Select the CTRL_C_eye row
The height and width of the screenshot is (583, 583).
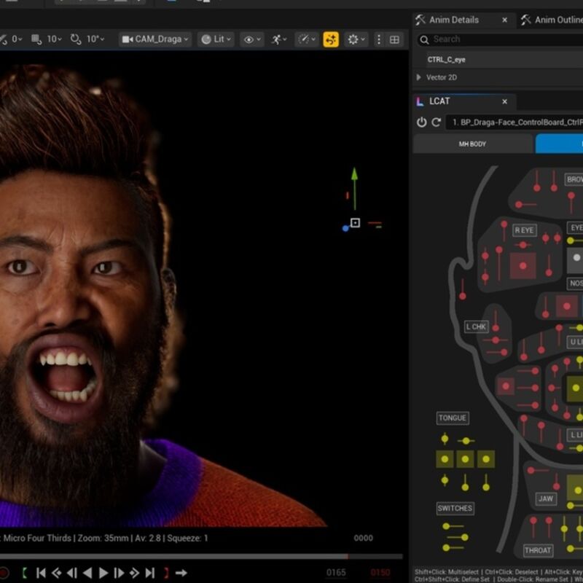[498, 60]
